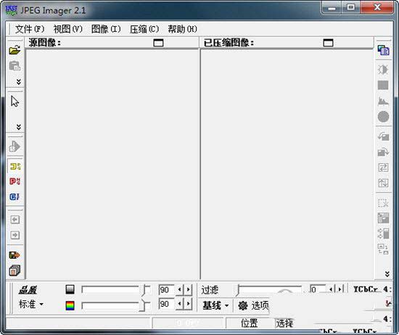This screenshot has height=335, width=399.
Task: Open the 帮助(H) menu
Action: point(182,29)
